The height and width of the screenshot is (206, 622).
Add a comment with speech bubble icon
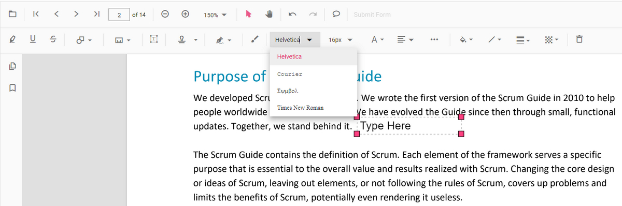coord(336,14)
